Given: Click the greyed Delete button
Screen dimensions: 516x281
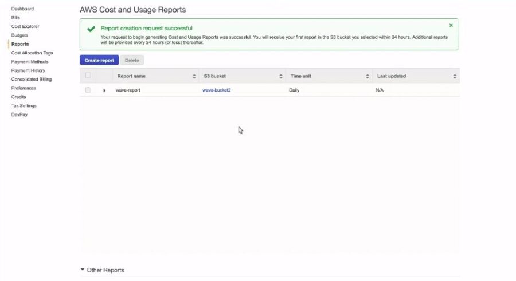Looking at the screenshot, I should 132,60.
